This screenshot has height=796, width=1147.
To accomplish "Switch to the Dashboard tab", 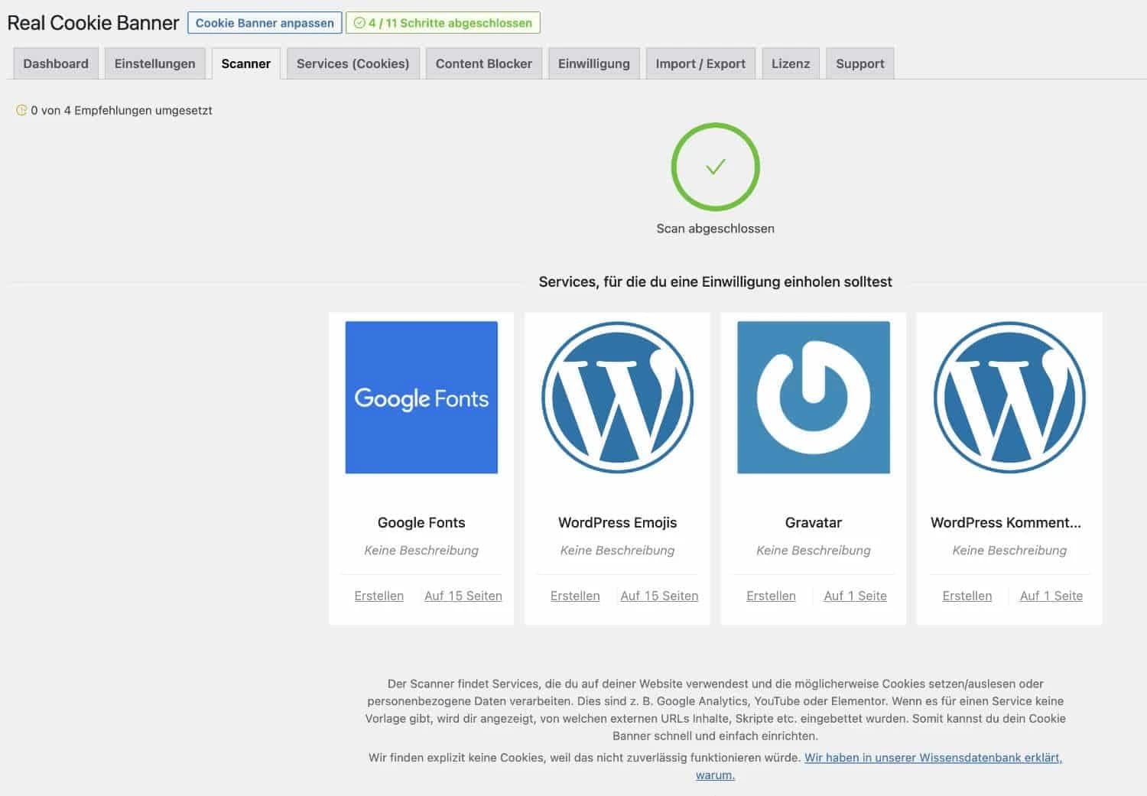I will coord(55,63).
